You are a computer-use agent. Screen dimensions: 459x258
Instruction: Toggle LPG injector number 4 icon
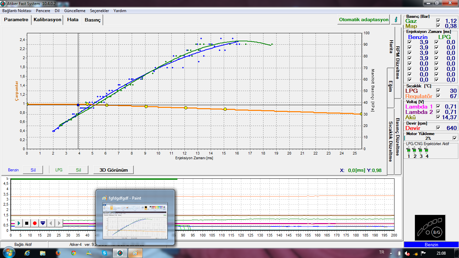427,149
